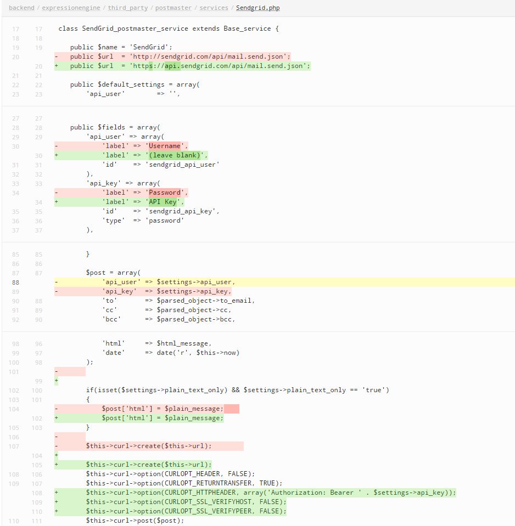Select the removed $post['html'] = $plain_message line

point(147,409)
